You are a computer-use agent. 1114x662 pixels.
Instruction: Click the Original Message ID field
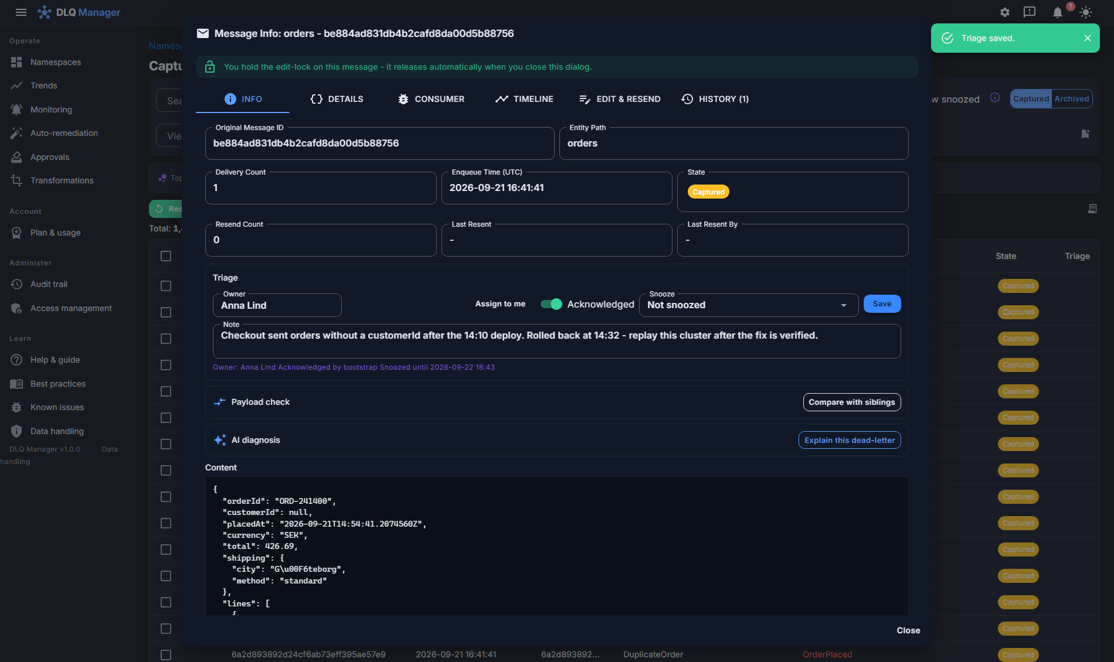click(x=379, y=144)
